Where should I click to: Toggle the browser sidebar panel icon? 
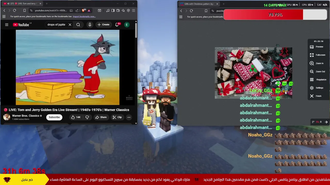tap(113, 11)
